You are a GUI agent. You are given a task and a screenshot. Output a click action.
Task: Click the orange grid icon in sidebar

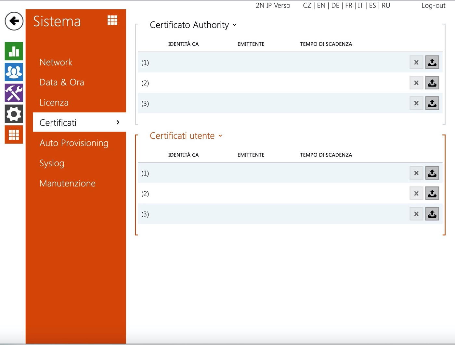click(x=14, y=134)
